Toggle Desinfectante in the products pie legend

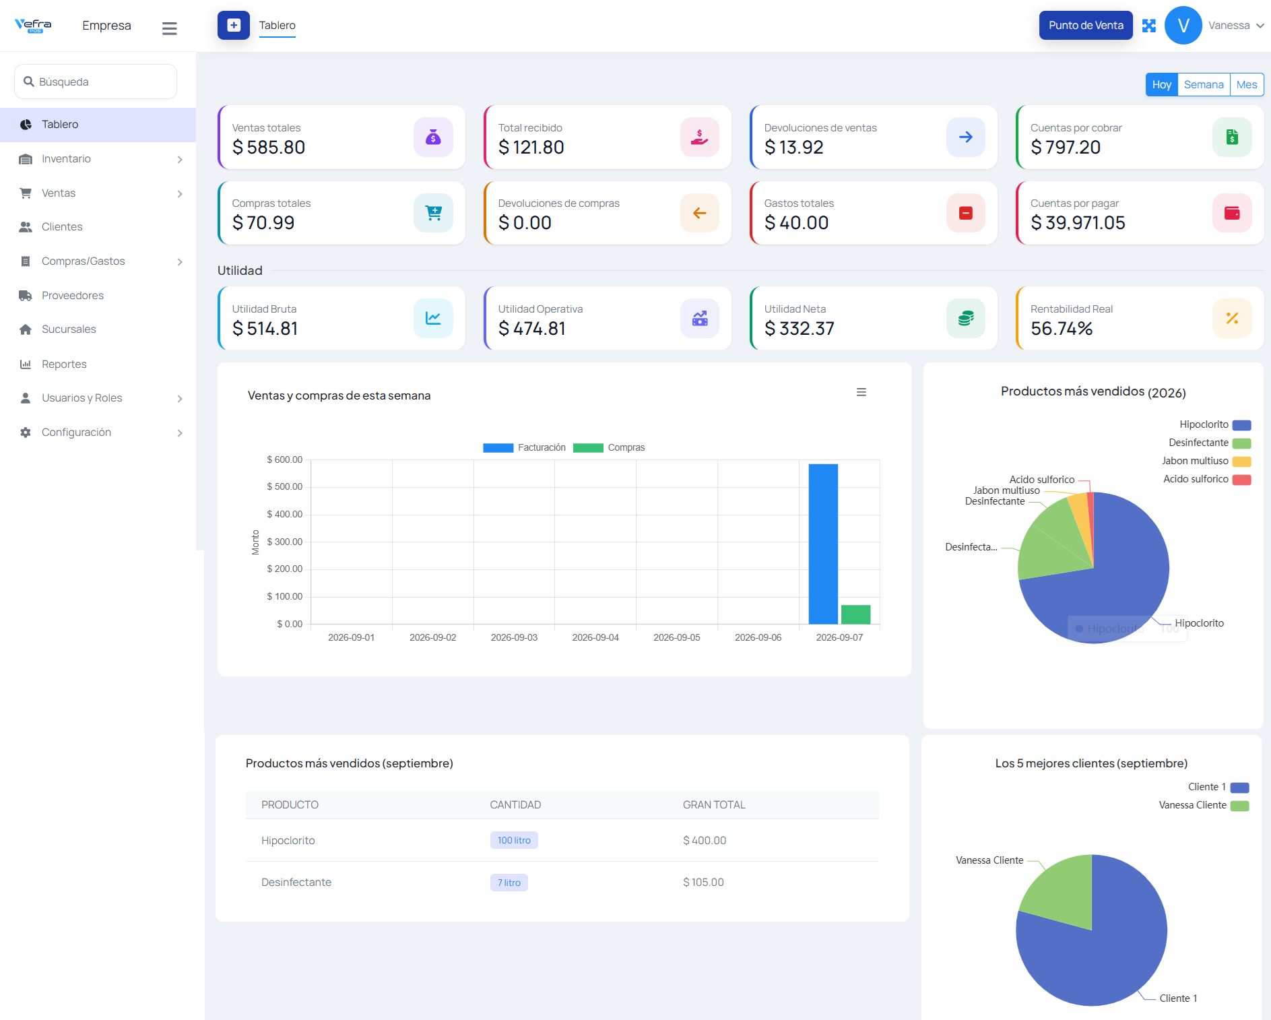[x=1210, y=443]
